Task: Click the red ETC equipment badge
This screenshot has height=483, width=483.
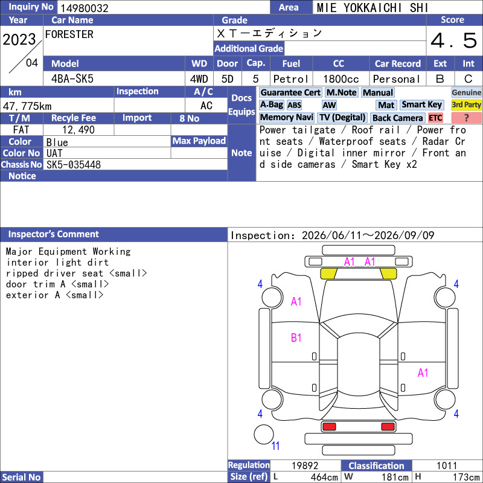Action: (435, 118)
